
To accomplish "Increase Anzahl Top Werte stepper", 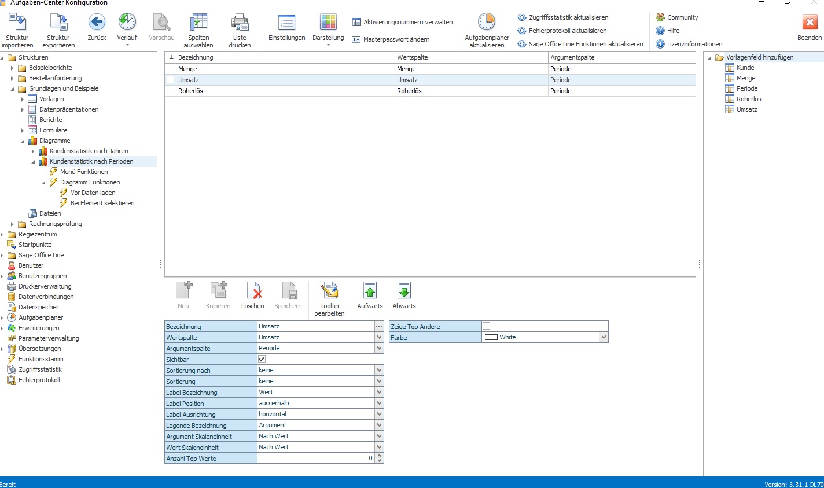I will (x=379, y=456).
